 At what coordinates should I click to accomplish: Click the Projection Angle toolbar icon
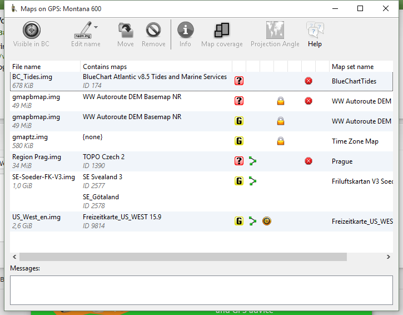coord(275,30)
